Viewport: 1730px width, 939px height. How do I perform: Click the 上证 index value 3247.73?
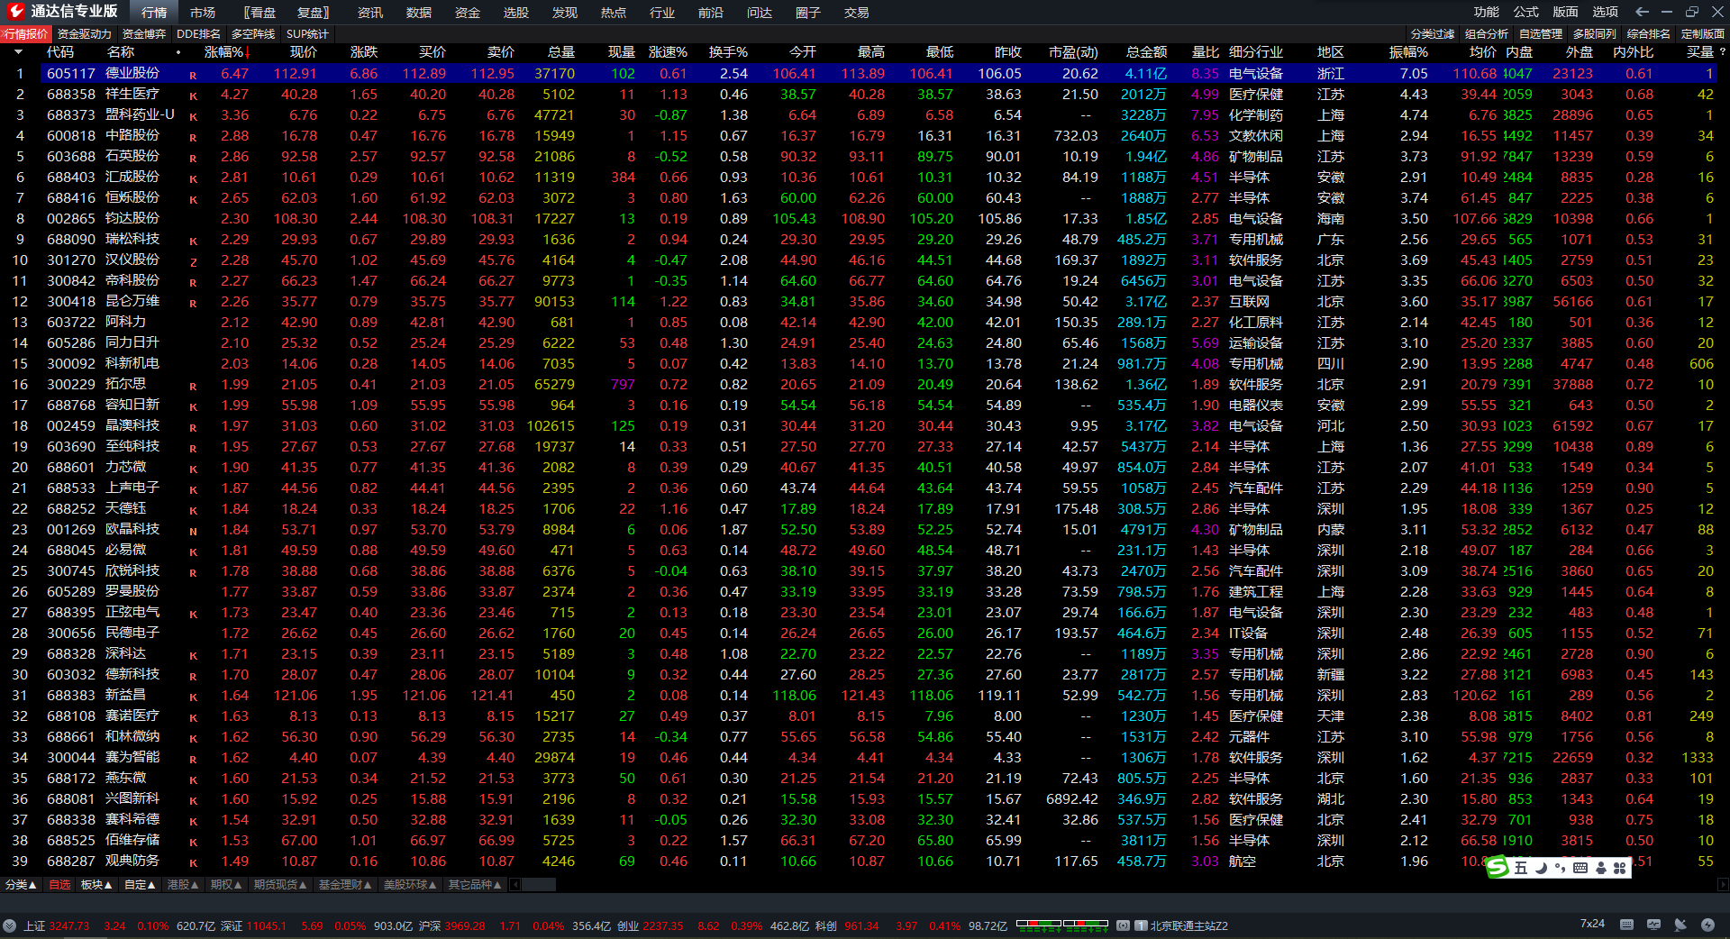click(69, 925)
